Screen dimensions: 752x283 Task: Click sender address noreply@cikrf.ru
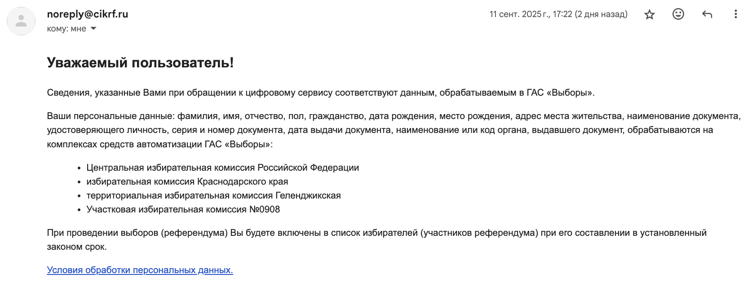[88, 14]
